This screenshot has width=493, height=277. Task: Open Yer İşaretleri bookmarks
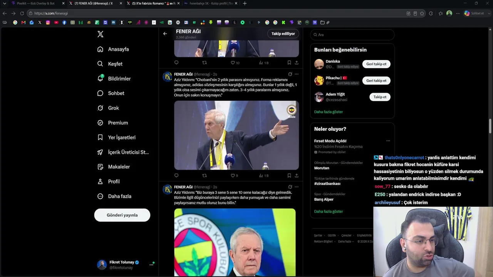[117, 137]
